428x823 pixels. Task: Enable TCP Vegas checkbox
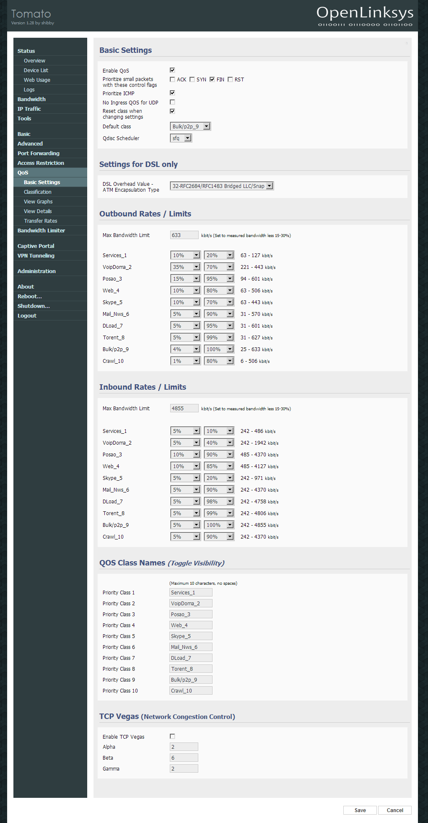click(x=172, y=736)
